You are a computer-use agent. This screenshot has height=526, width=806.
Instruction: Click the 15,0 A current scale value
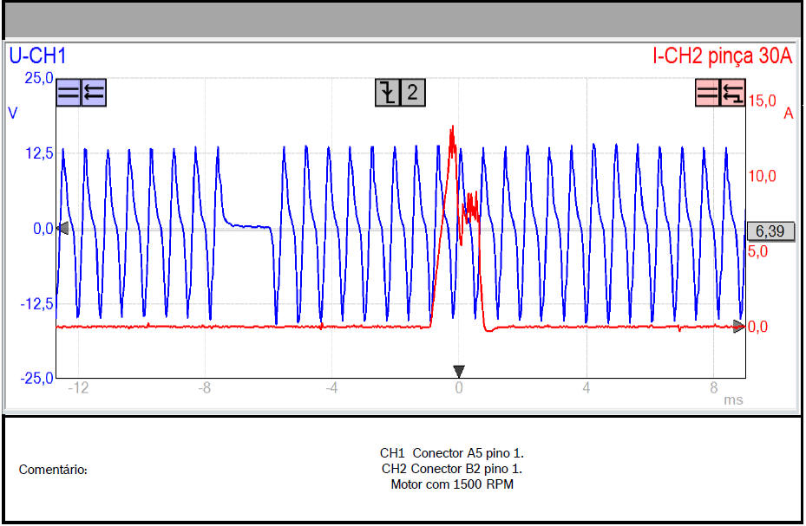tap(761, 101)
